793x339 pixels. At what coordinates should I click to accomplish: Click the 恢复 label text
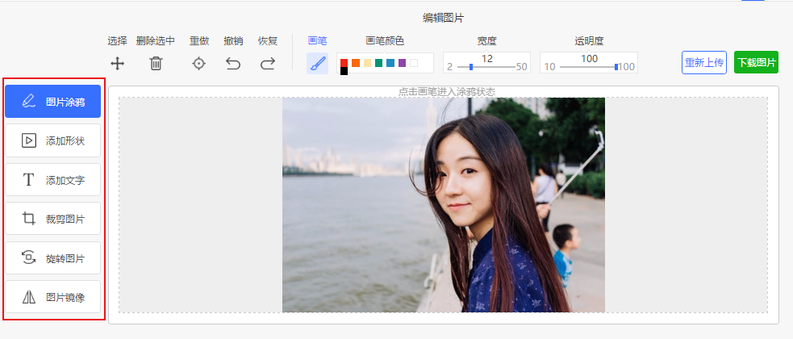268,41
